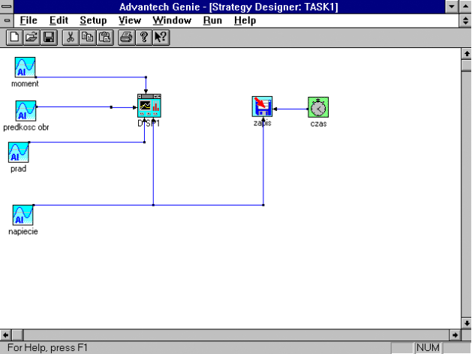Open the Run menu

[x=212, y=21]
